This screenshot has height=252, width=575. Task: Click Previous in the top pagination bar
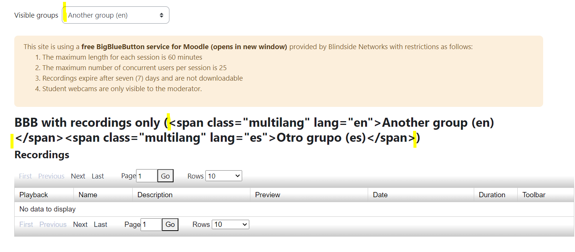[51, 176]
